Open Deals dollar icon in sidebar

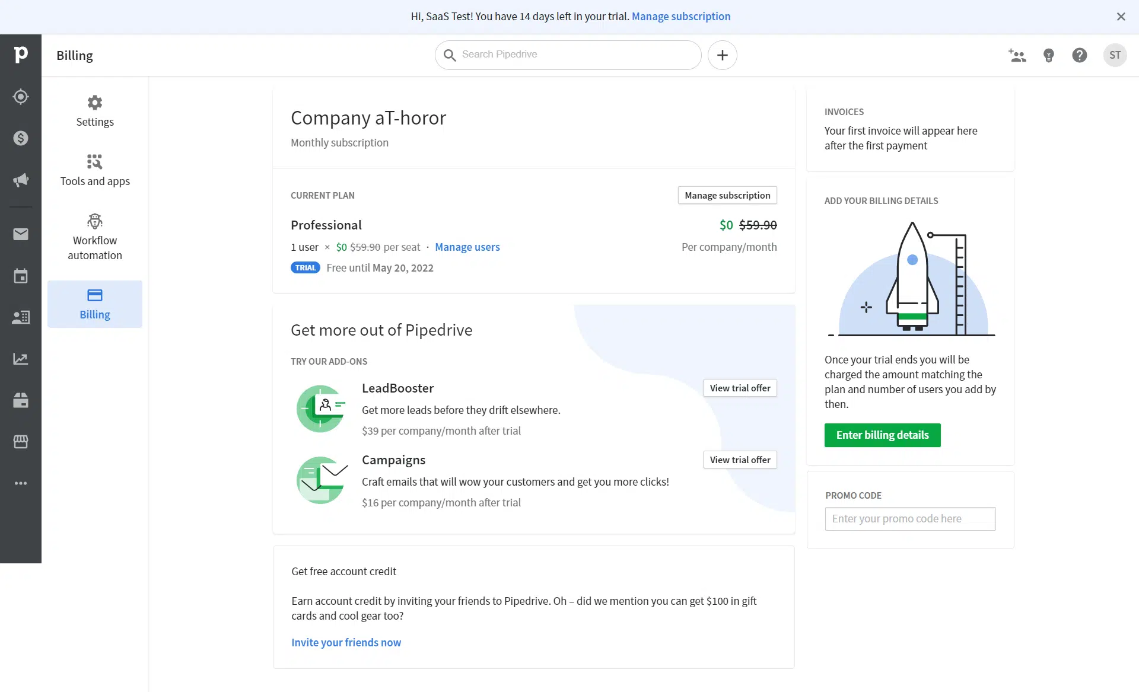click(21, 138)
